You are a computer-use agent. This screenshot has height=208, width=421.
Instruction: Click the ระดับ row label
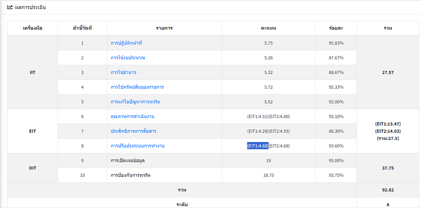(x=182, y=205)
